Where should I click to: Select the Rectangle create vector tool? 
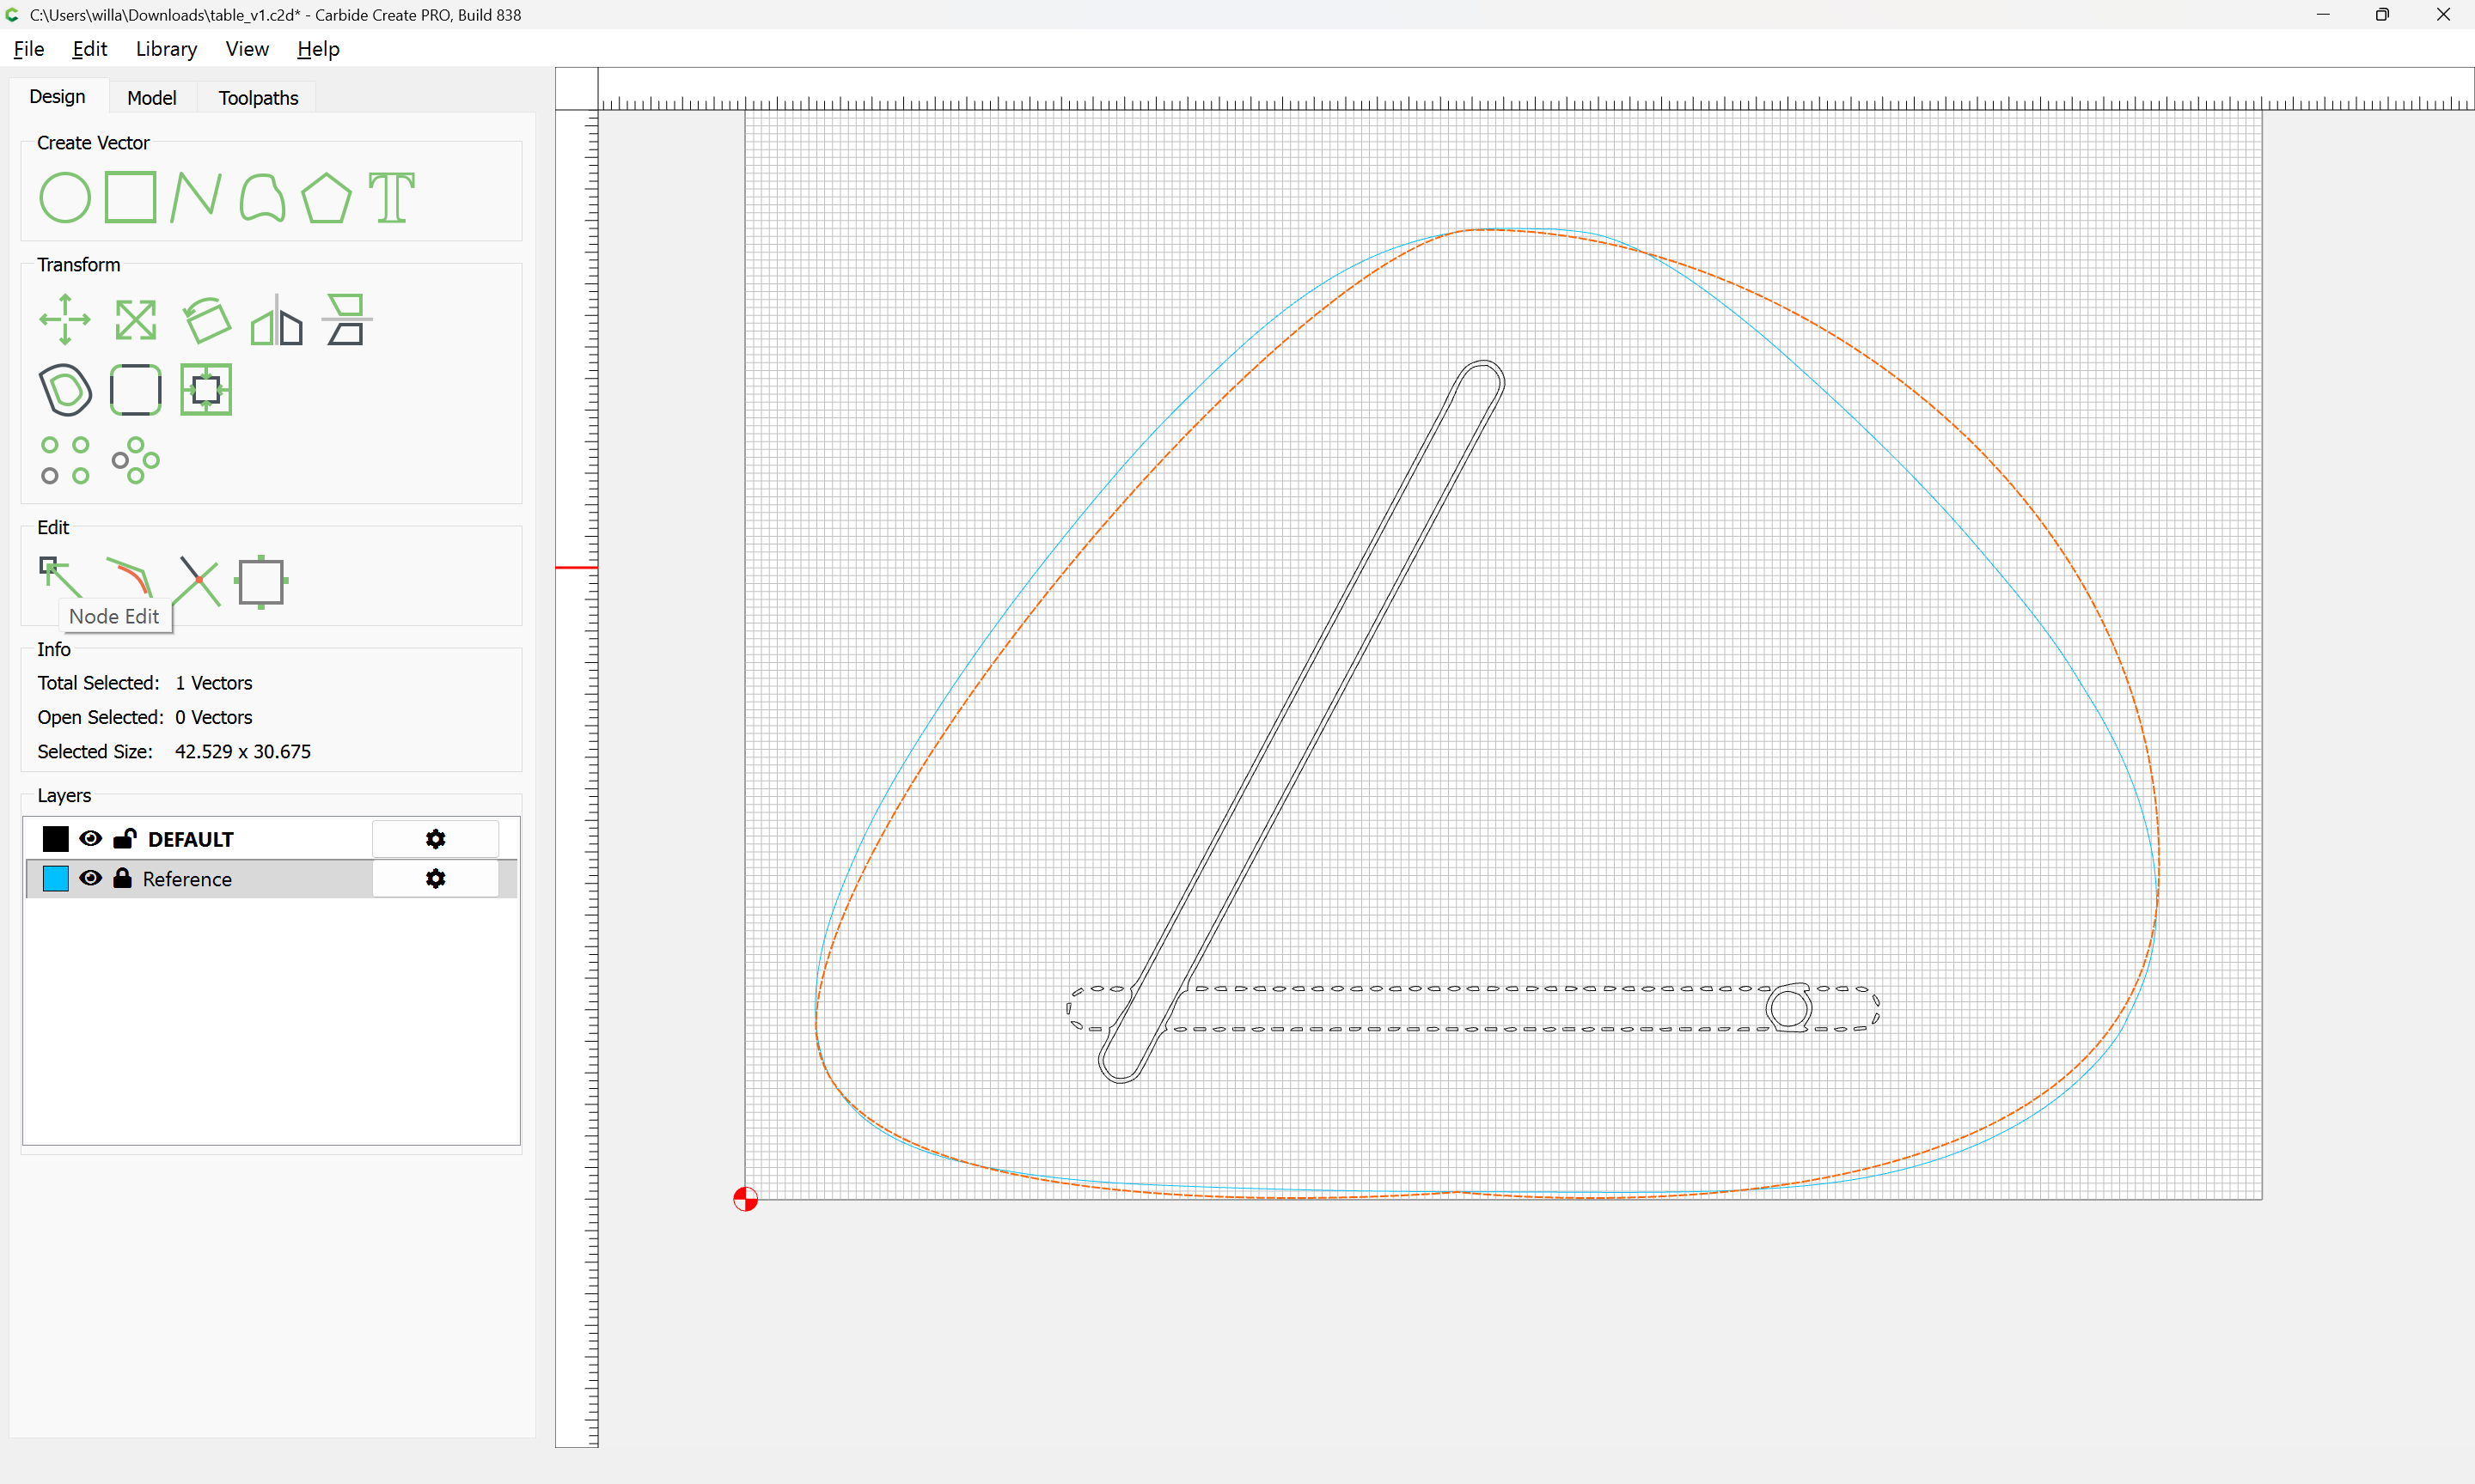click(131, 197)
